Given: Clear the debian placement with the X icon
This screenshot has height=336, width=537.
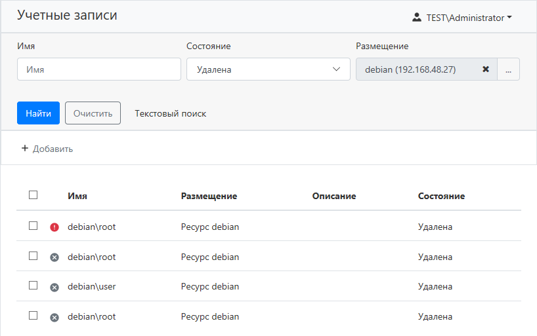Looking at the screenshot, I should [486, 69].
